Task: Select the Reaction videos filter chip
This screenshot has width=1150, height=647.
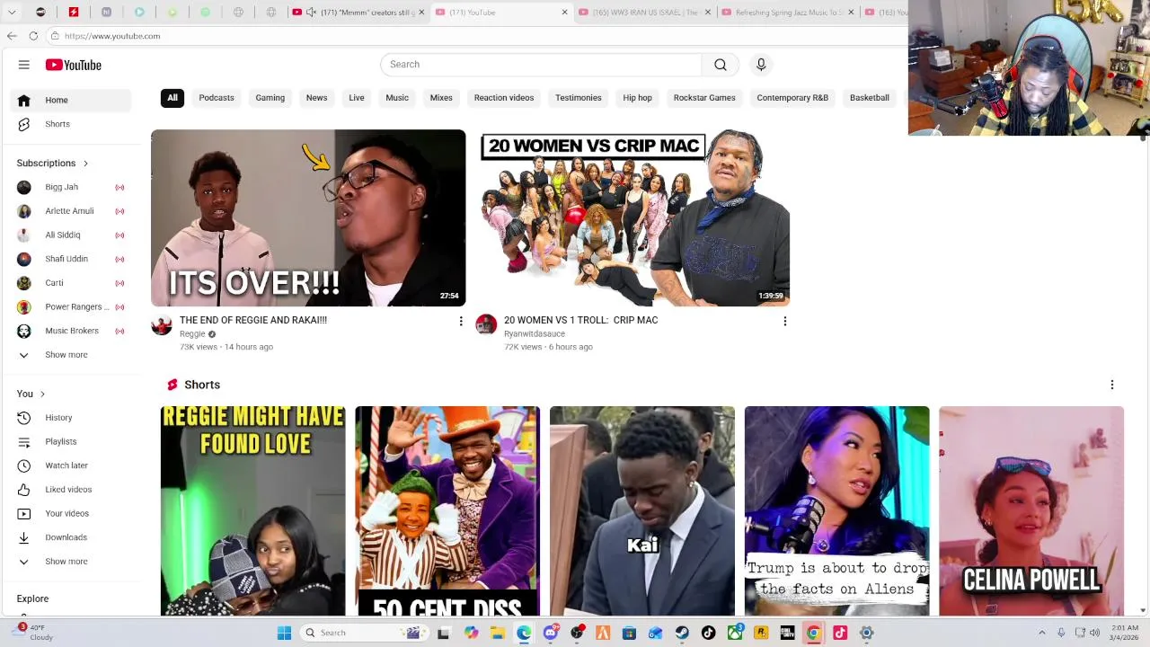Action: (x=504, y=98)
